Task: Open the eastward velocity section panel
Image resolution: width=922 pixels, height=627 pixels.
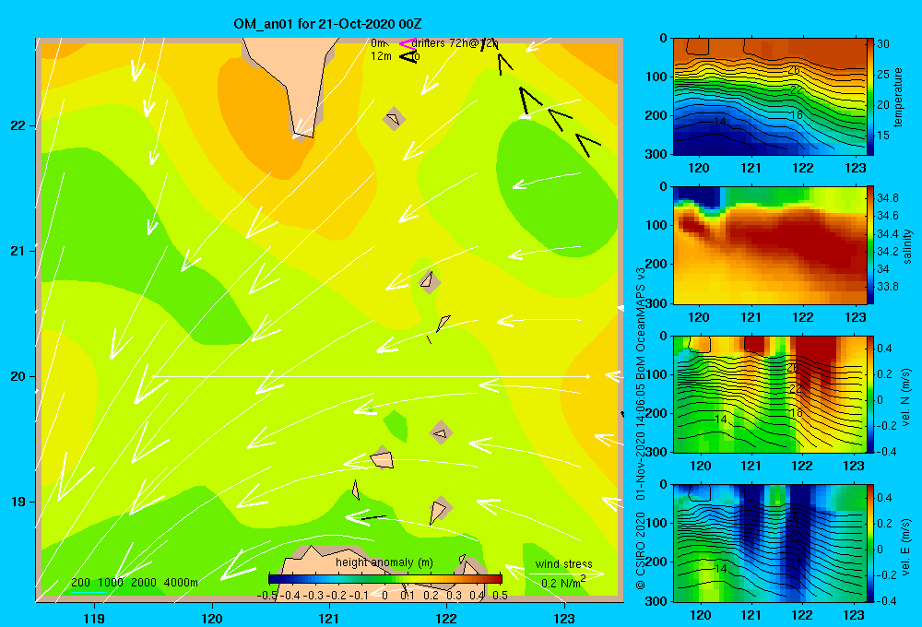Action: pyautogui.click(x=769, y=543)
